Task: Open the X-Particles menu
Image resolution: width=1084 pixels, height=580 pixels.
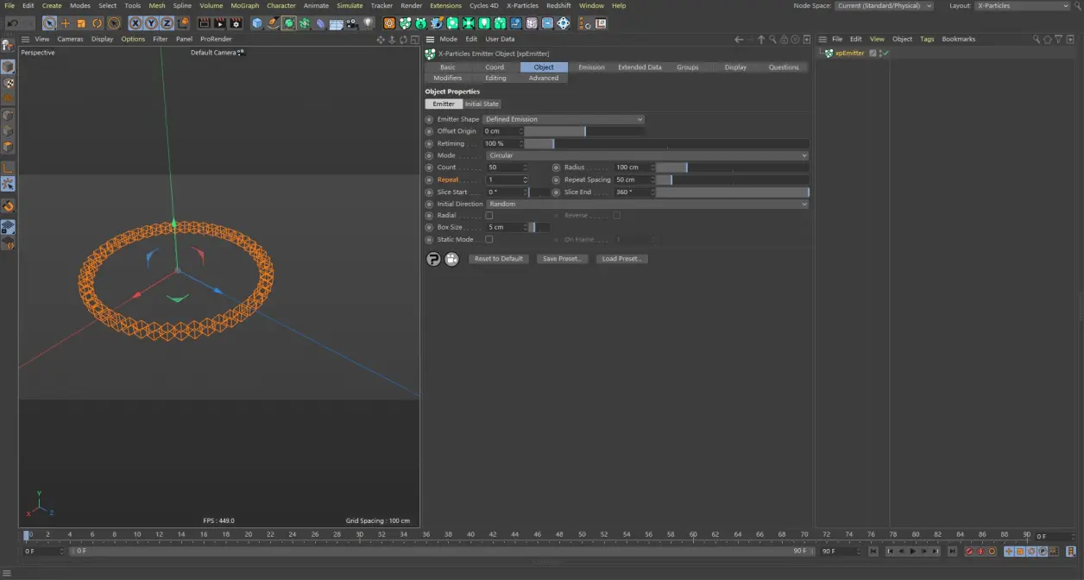Action: pos(523,5)
